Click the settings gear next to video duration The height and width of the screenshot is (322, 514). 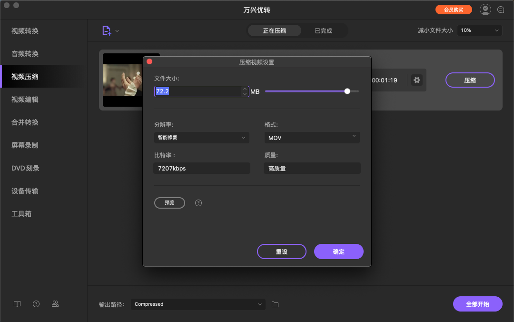417,80
